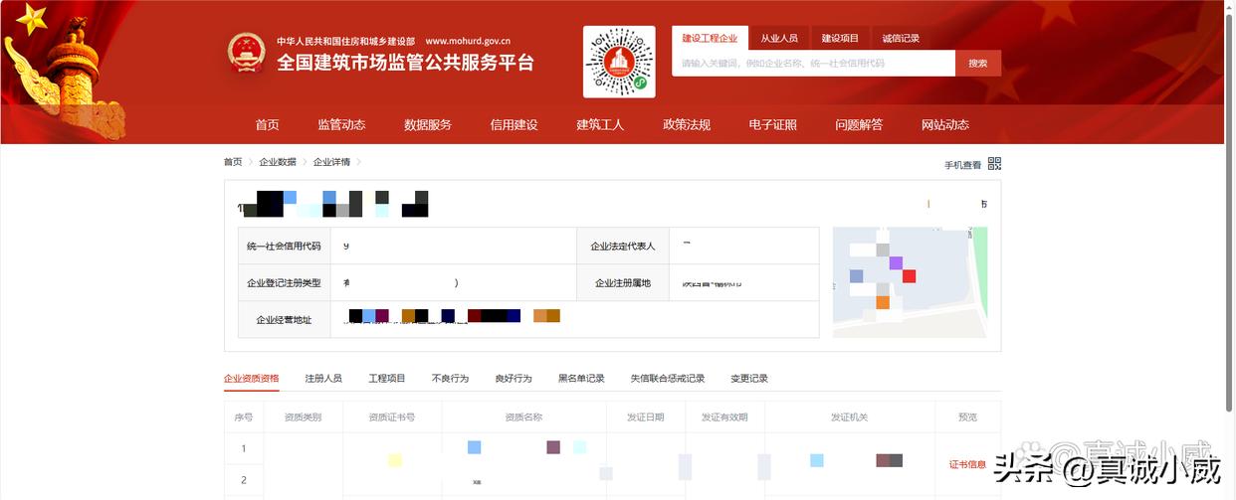
Task: Switch to 注册人员 tab
Action: pyautogui.click(x=323, y=379)
